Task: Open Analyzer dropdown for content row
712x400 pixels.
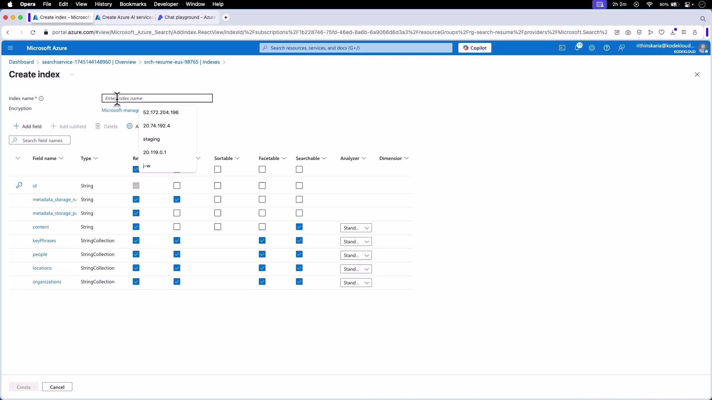Action: click(x=356, y=228)
